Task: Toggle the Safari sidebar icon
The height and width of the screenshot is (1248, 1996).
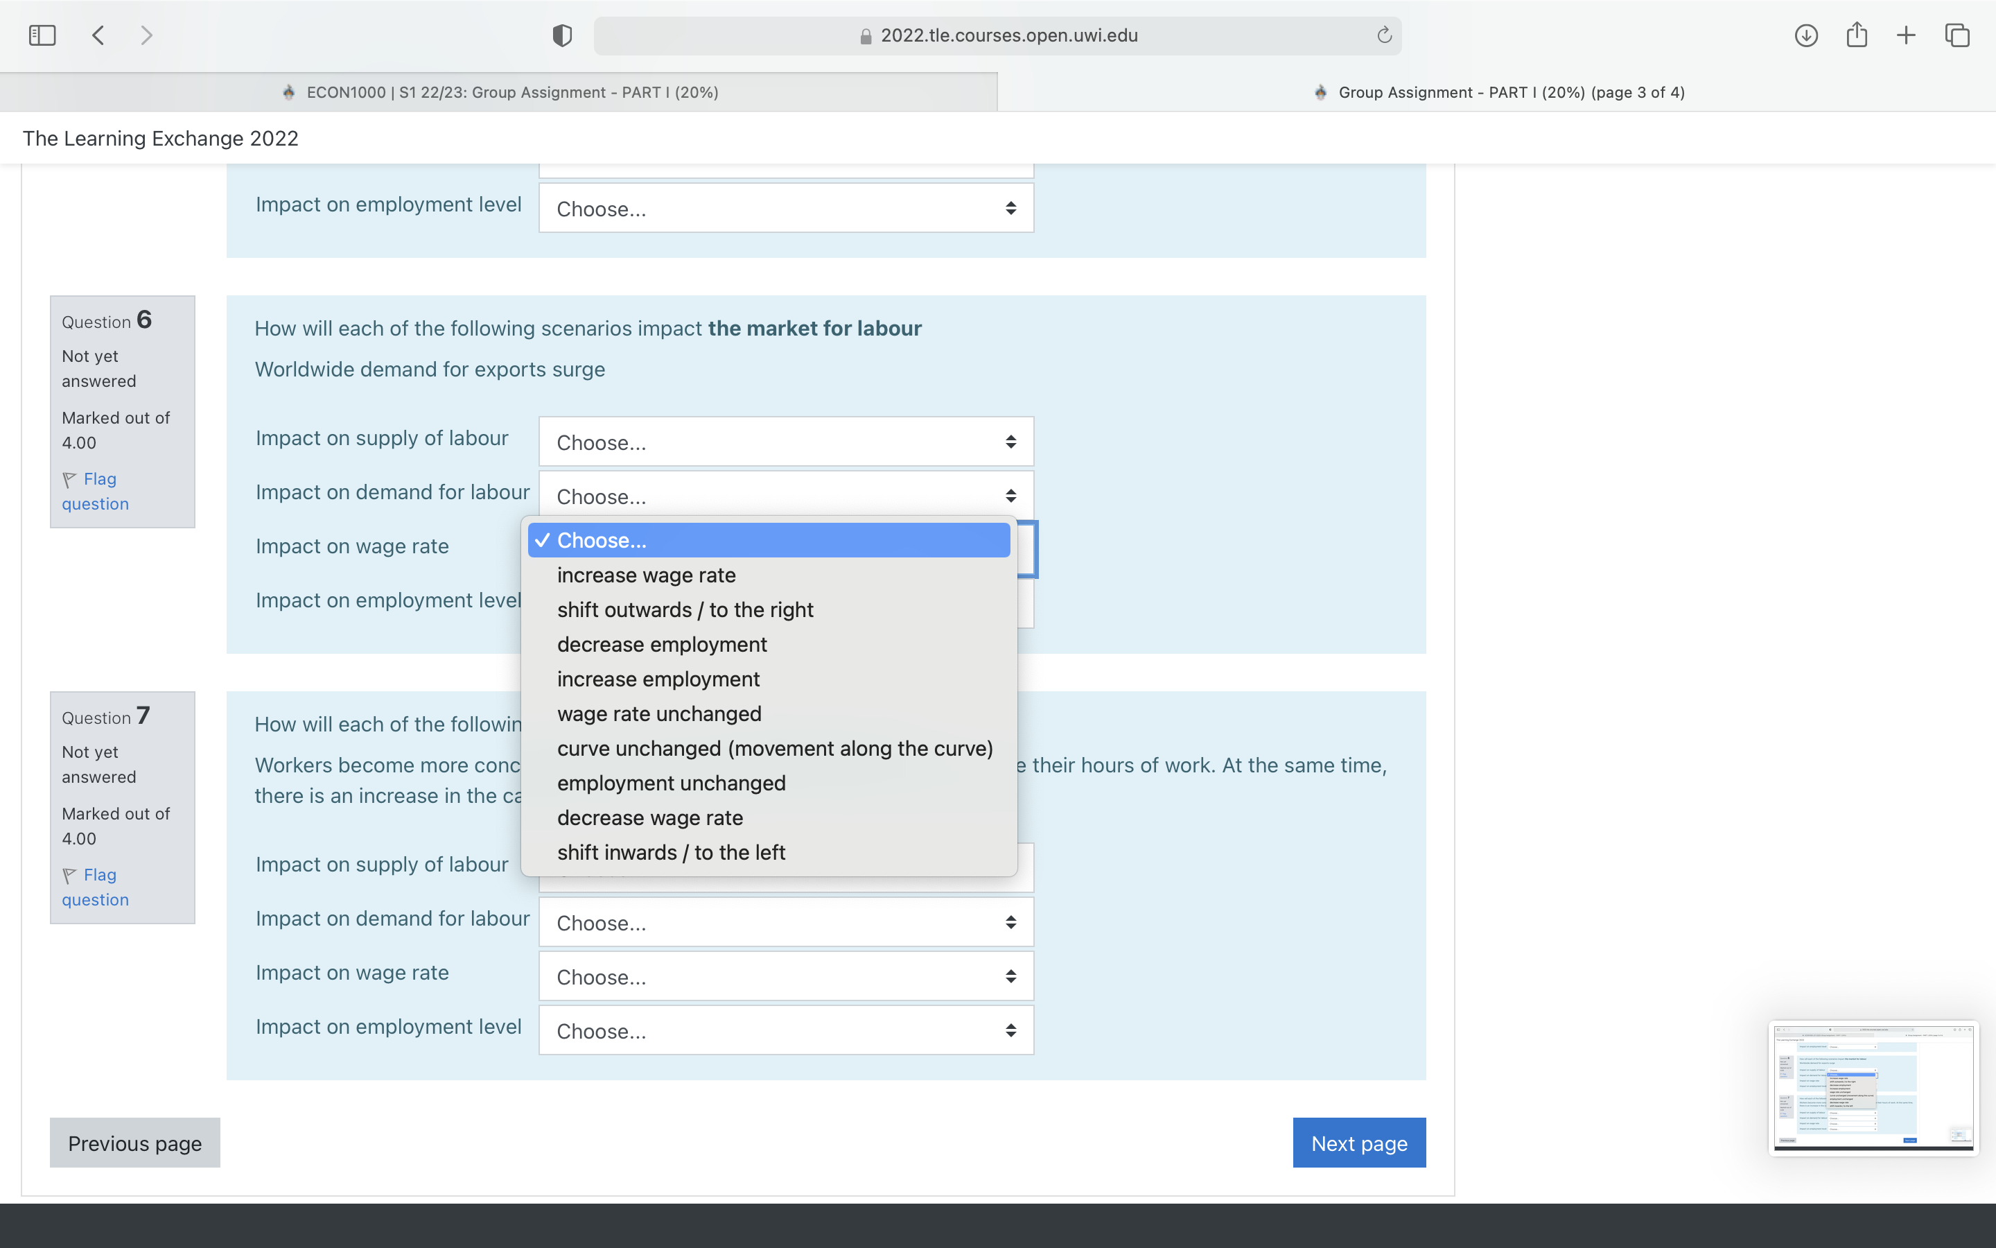Action: 42,35
